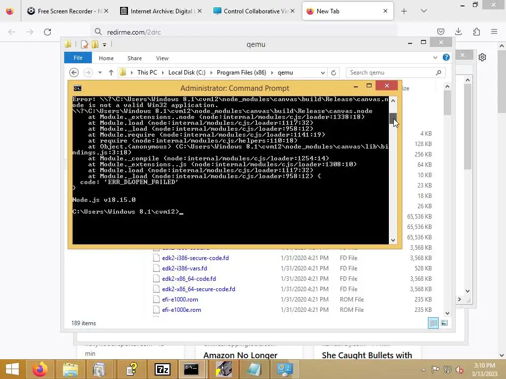Viewport: 506px width, 379px height.
Task: Select Local Disk (C:) breadcrumb
Action: click(187, 73)
